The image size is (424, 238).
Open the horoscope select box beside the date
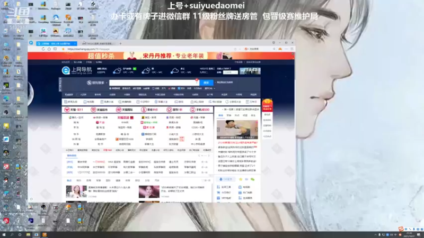[x=230, y=72]
